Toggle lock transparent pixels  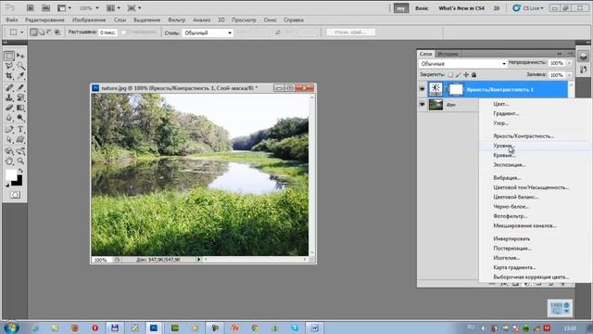(x=450, y=75)
